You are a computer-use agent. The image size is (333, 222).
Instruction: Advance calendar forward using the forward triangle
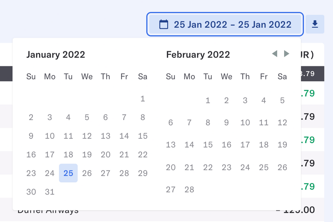pyautogui.click(x=287, y=54)
